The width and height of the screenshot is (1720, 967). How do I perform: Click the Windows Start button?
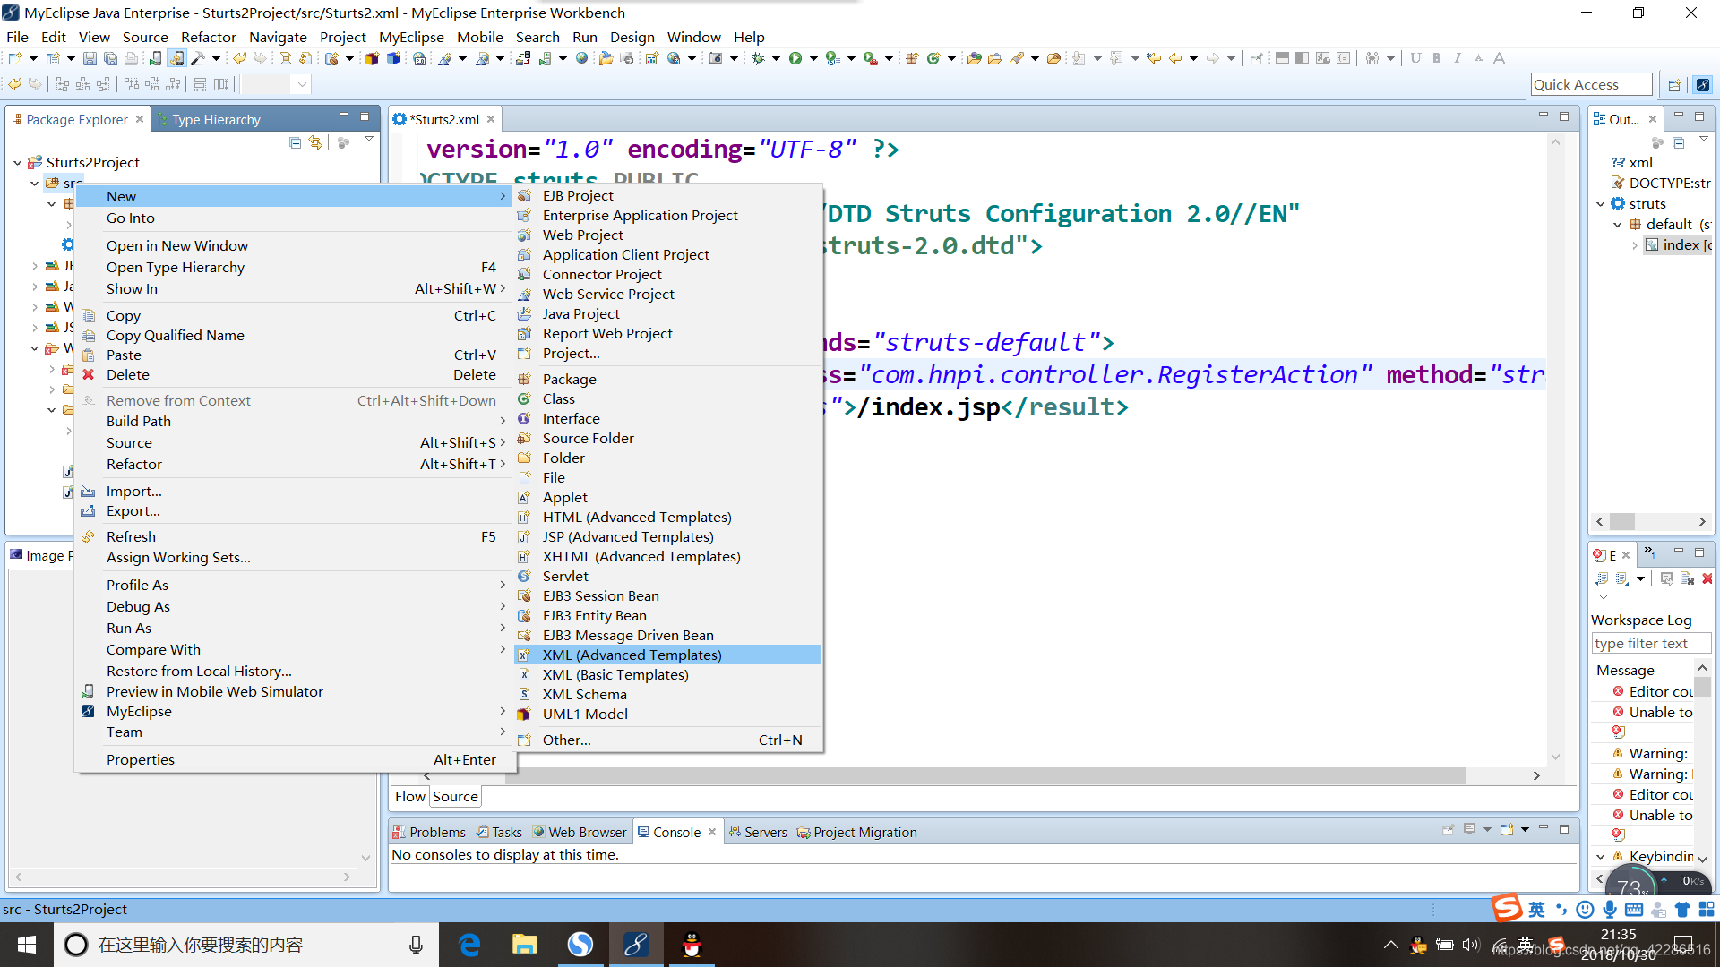point(27,945)
